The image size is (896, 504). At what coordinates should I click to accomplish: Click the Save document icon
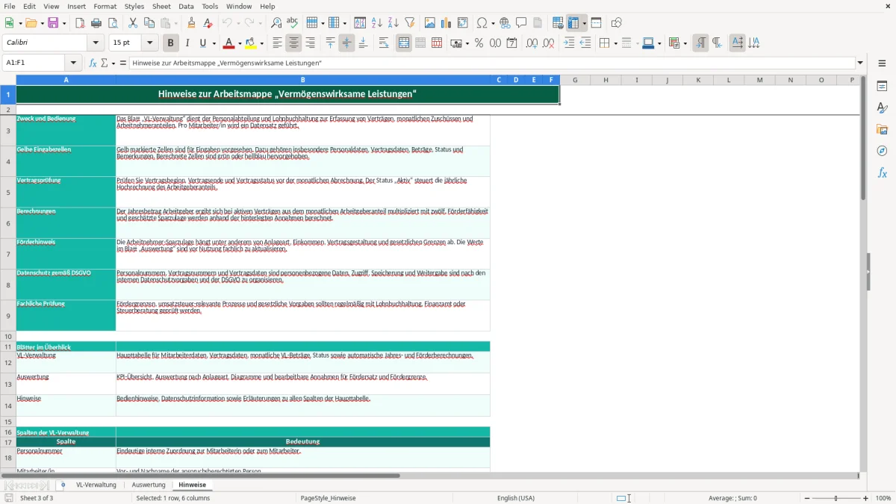click(x=54, y=23)
